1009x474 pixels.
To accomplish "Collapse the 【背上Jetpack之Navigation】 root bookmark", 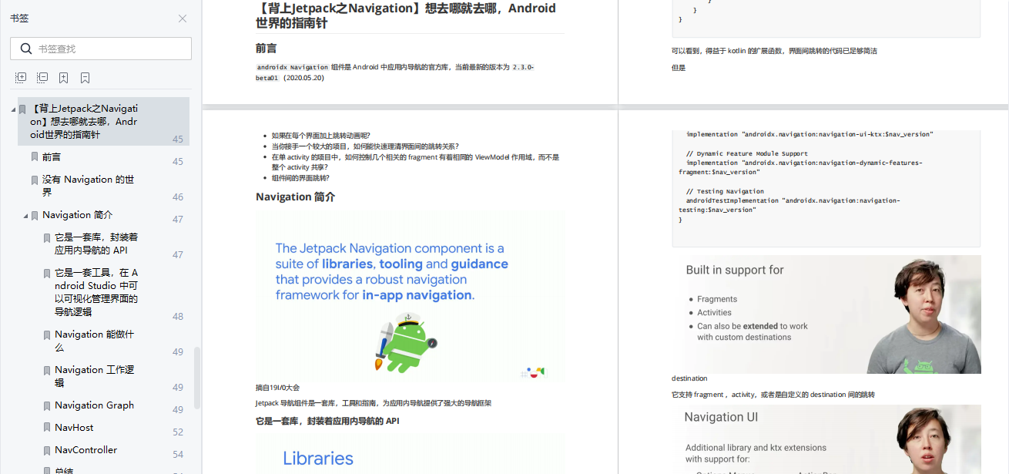I will click(x=13, y=109).
